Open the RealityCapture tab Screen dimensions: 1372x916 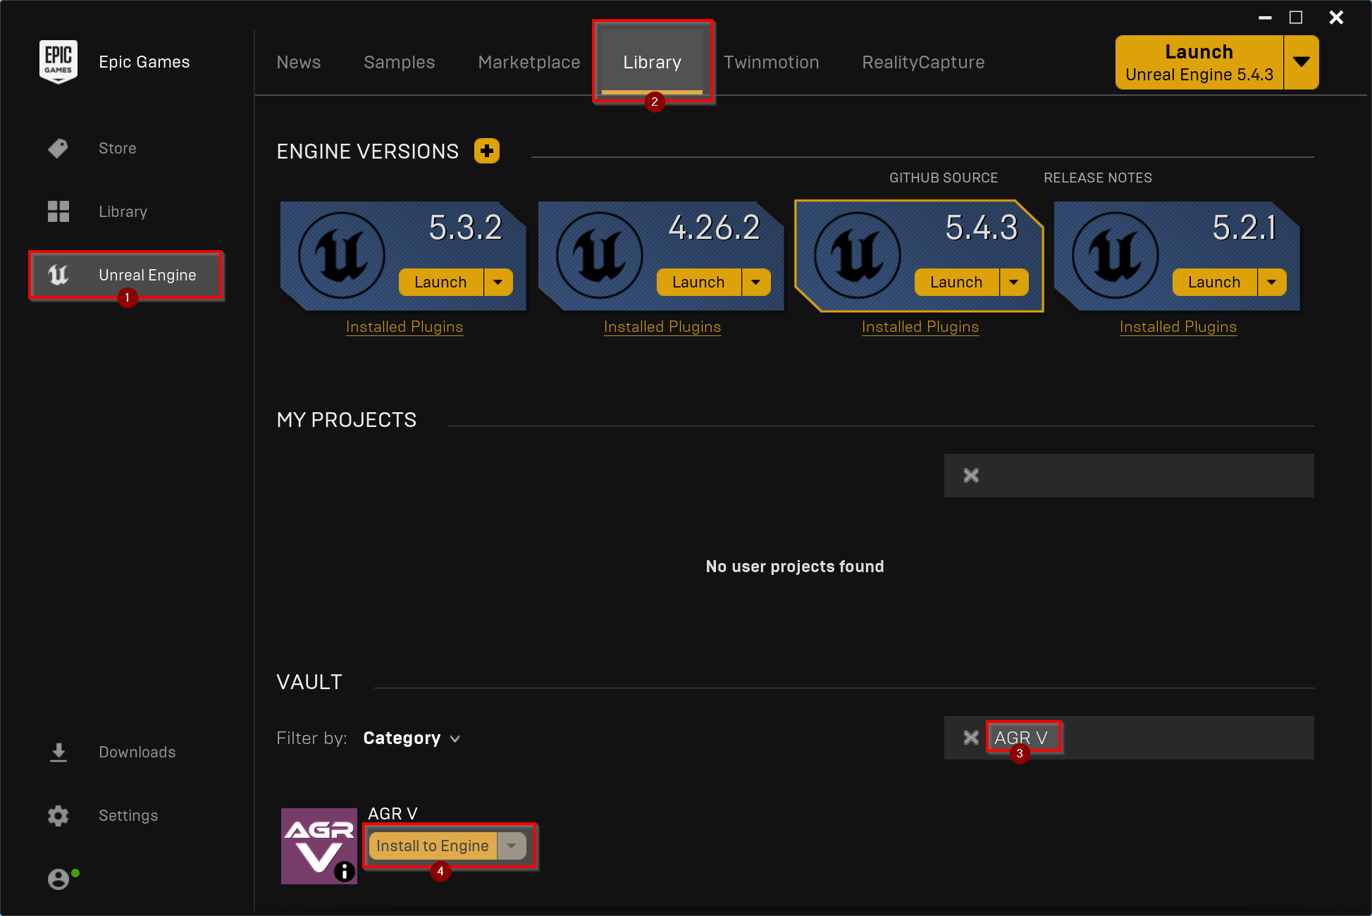[x=923, y=63]
